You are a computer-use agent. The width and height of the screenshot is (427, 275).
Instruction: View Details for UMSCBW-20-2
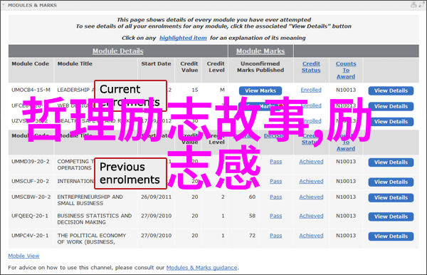pos(391,198)
